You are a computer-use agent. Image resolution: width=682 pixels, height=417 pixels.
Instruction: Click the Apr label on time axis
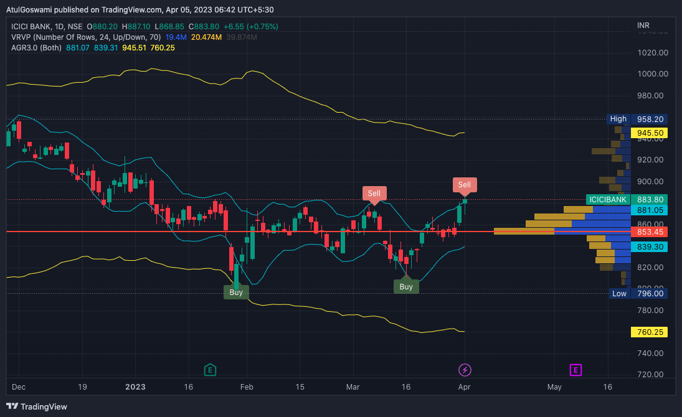(x=464, y=387)
